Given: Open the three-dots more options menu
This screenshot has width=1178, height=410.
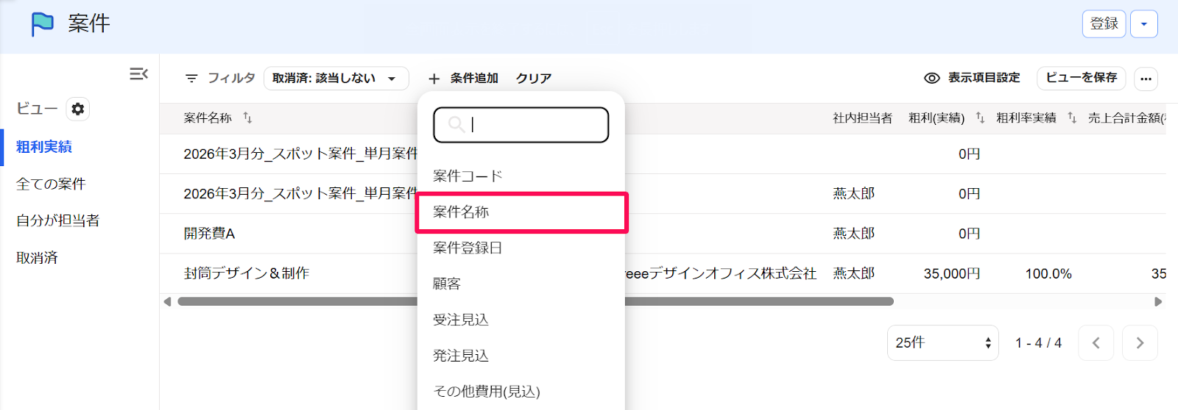Looking at the screenshot, I should tap(1146, 79).
